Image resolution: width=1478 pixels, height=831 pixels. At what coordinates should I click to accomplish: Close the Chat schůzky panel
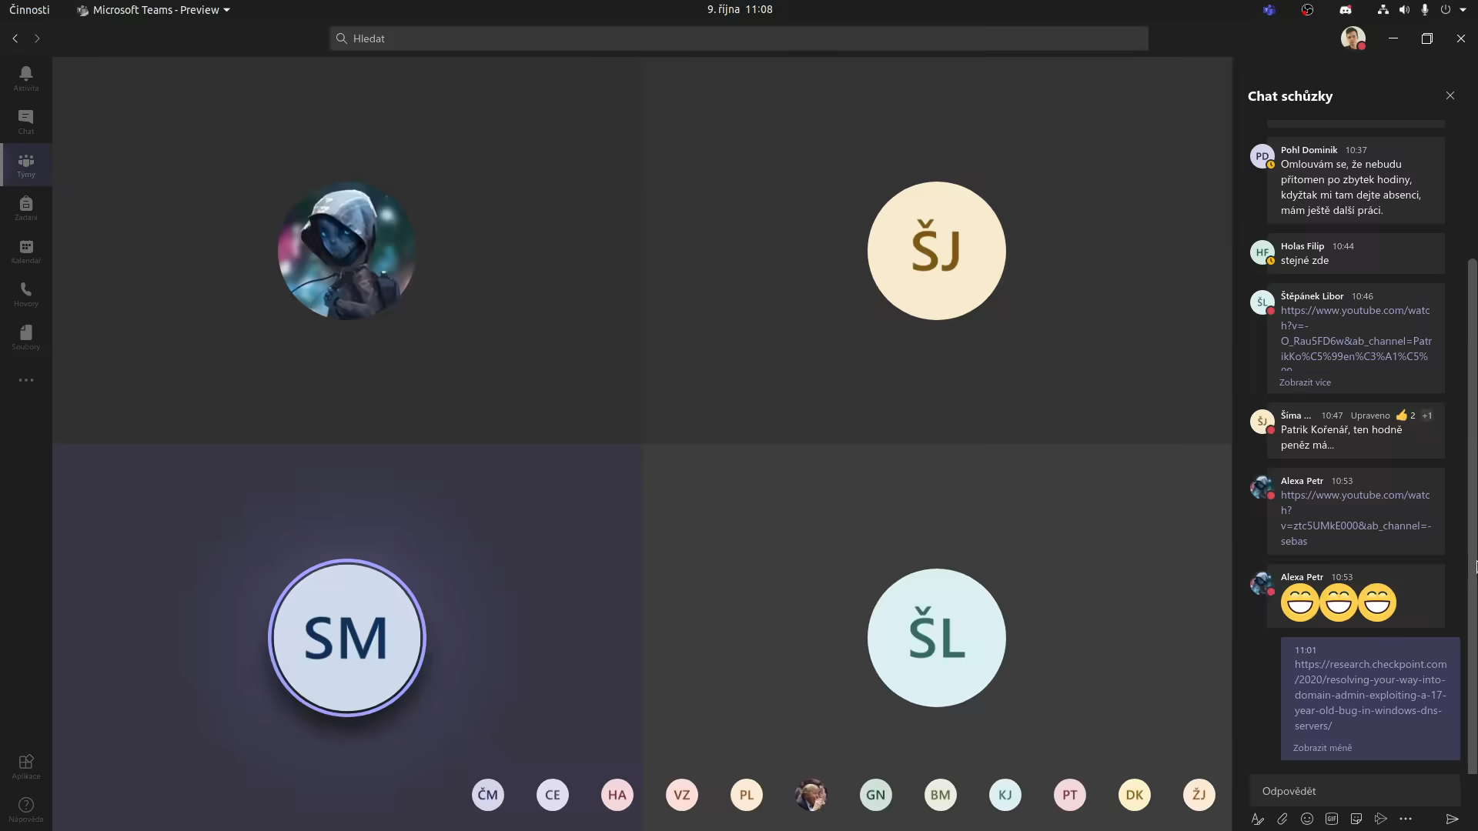[1450, 95]
